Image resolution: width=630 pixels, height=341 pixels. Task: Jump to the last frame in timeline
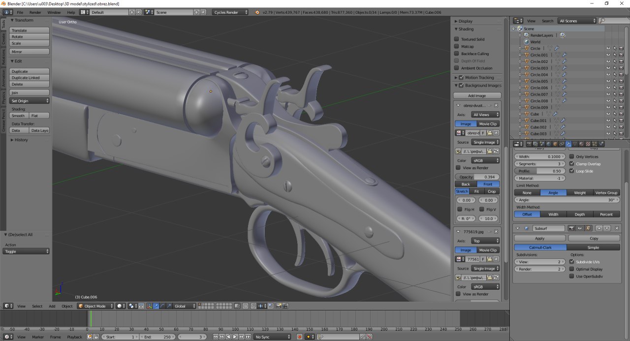[248, 337]
